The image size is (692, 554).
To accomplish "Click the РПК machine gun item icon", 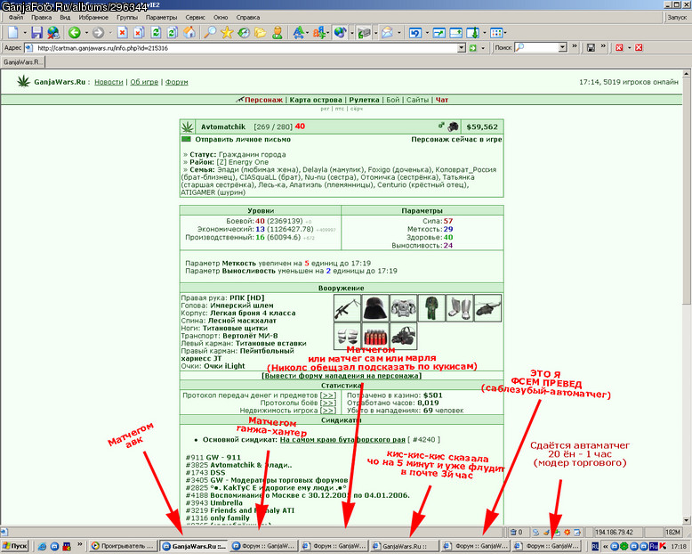I will click(347, 308).
